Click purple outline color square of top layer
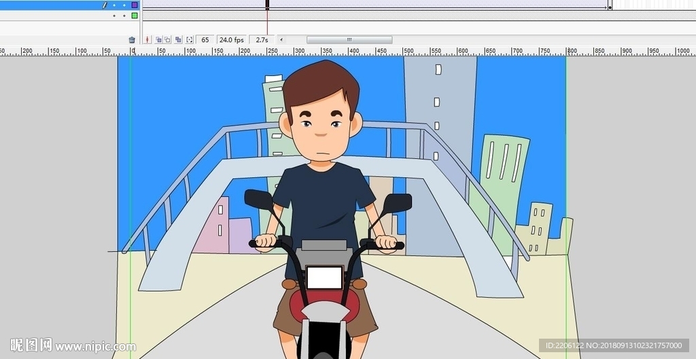The image size is (696, 359). tap(135, 5)
